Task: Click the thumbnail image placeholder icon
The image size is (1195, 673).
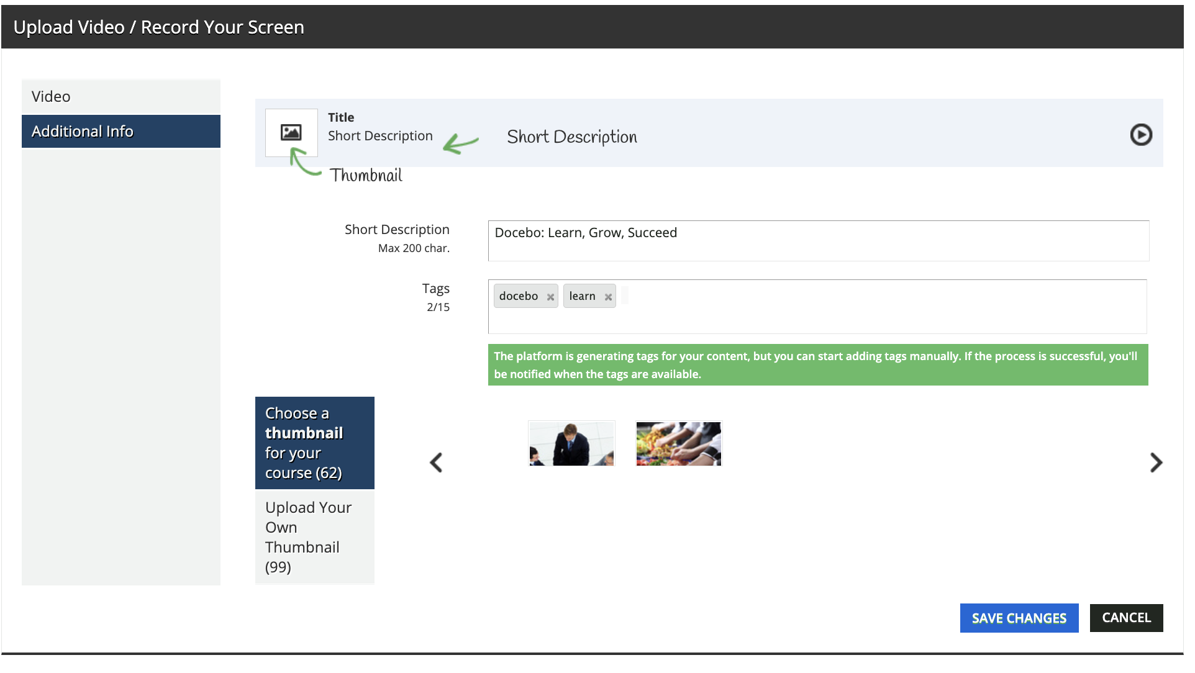Action: click(x=291, y=132)
